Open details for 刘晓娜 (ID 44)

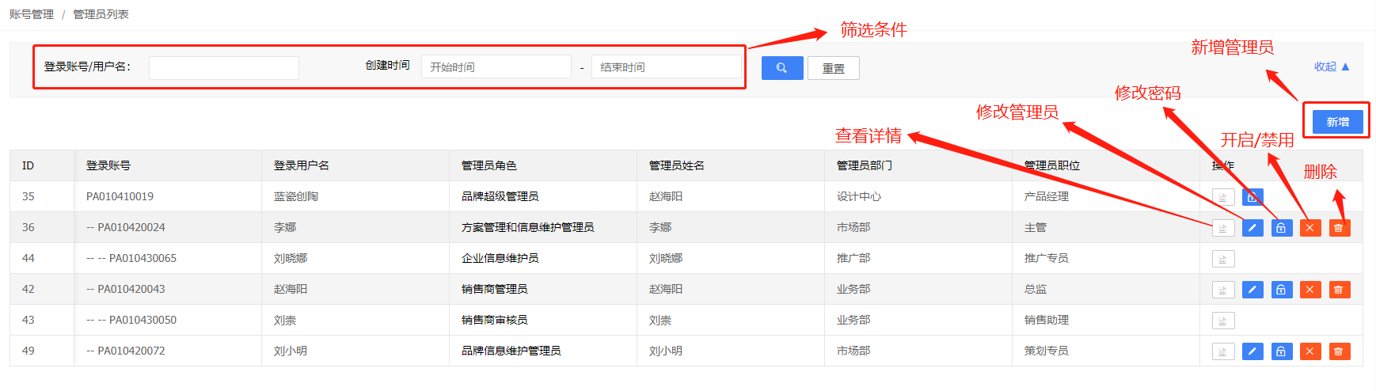click(1223, 259)
